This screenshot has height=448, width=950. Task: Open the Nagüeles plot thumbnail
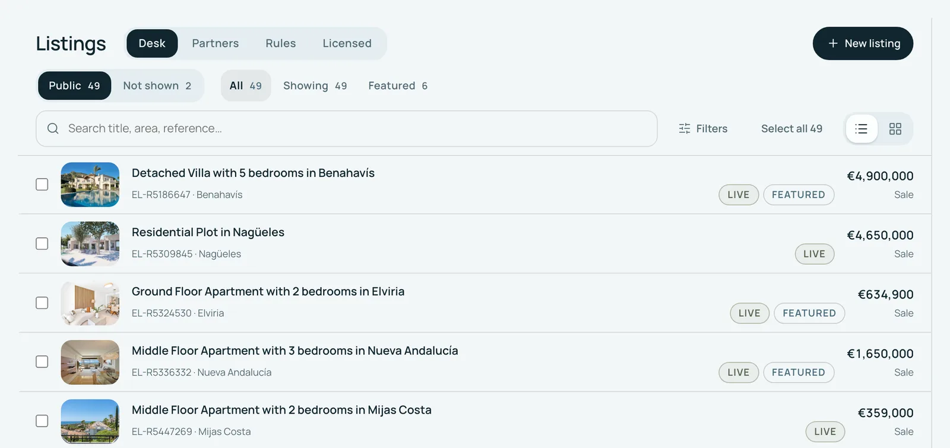(90, 244)
